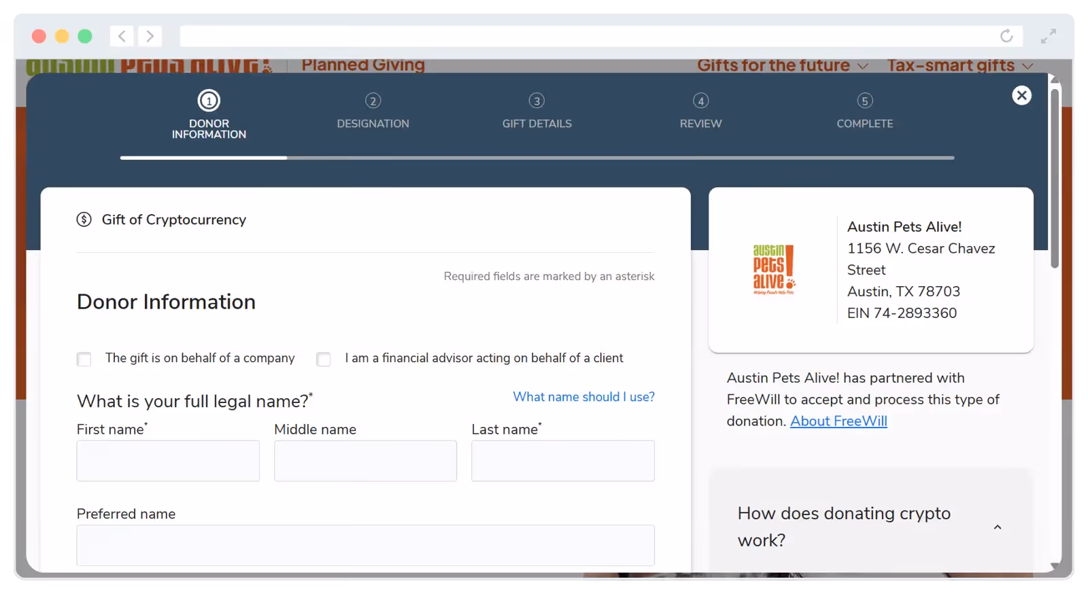Click the step 2 Designation circle icon
The height and width of the screenshot is (594, 1088).
(x=373, y=101)
